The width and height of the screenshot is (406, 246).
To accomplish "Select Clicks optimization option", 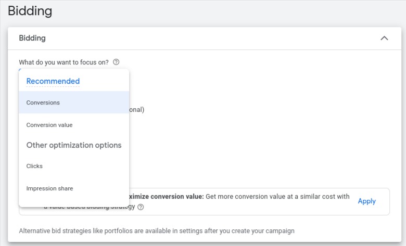I will [x=74, y=166].
